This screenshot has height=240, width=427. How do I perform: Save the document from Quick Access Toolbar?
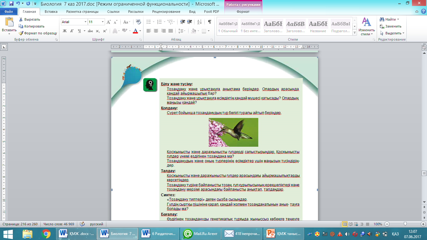(11, 4)
